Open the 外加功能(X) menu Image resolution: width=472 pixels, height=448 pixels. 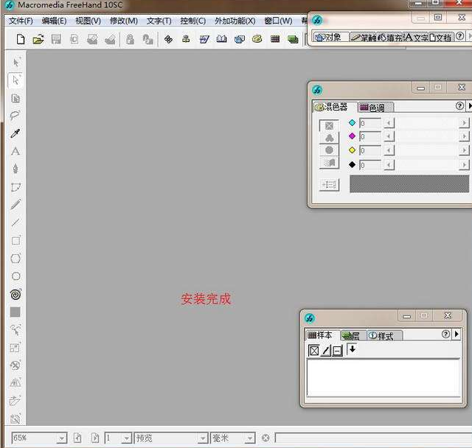(235, 21)
